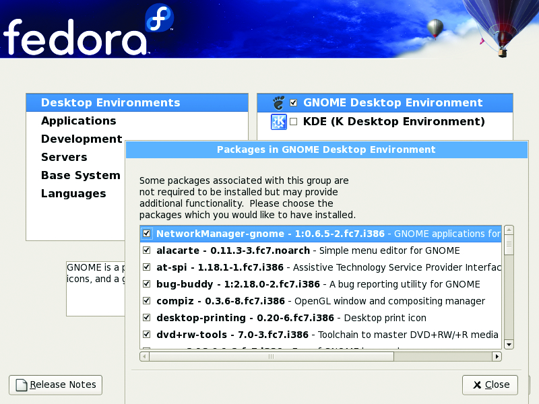
Task: Uncheck the GNOME Desktop Environment checkbox
Action: [x=293, y=103]
